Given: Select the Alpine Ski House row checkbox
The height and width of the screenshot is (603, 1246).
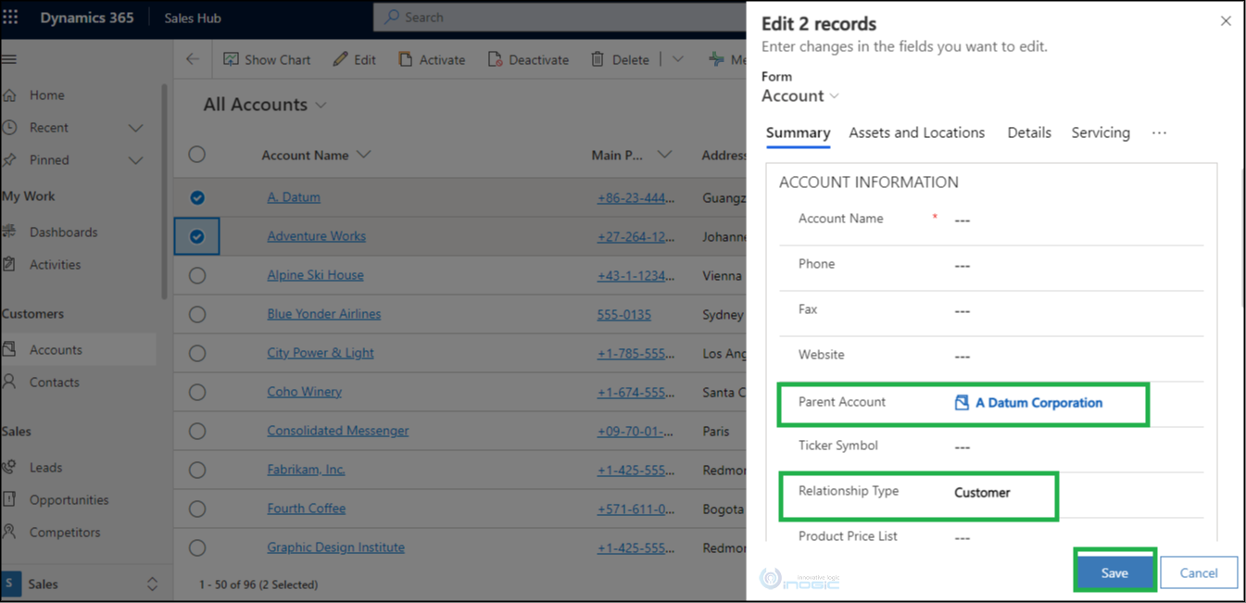Looking at the screenshot, I should point(197,275).
